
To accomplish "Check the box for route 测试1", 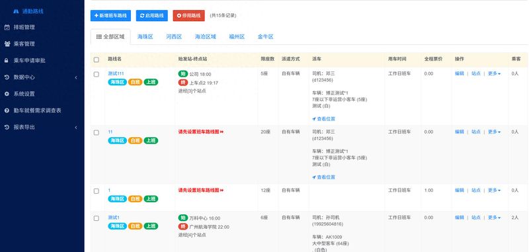I will click(x=97, y=218).
